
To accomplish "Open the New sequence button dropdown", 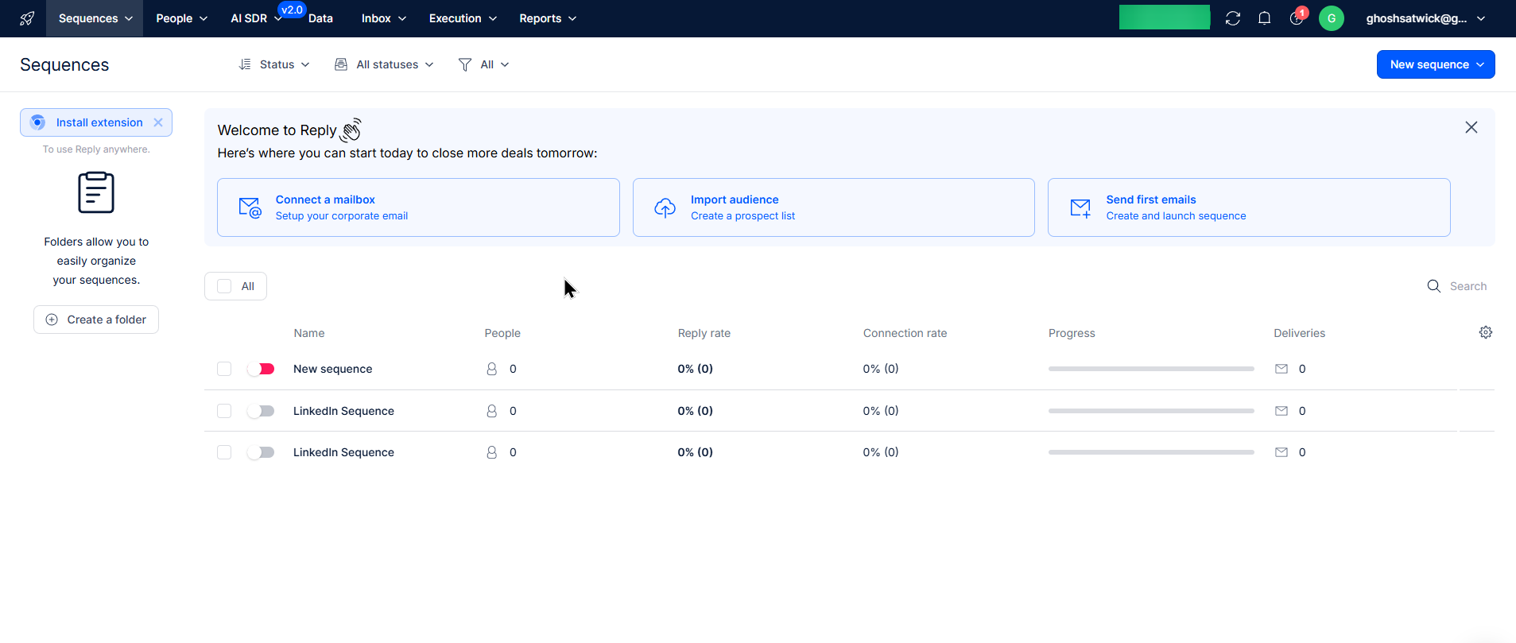I will click(1436, 64).
